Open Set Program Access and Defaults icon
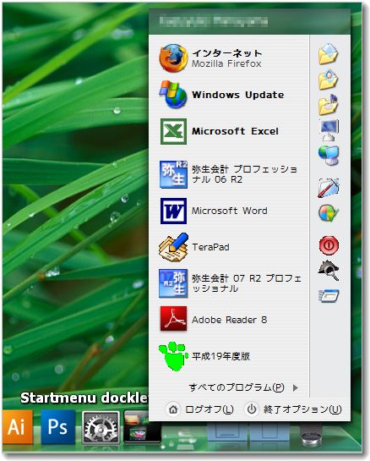 pyautogui.click(x=329, y=212)
